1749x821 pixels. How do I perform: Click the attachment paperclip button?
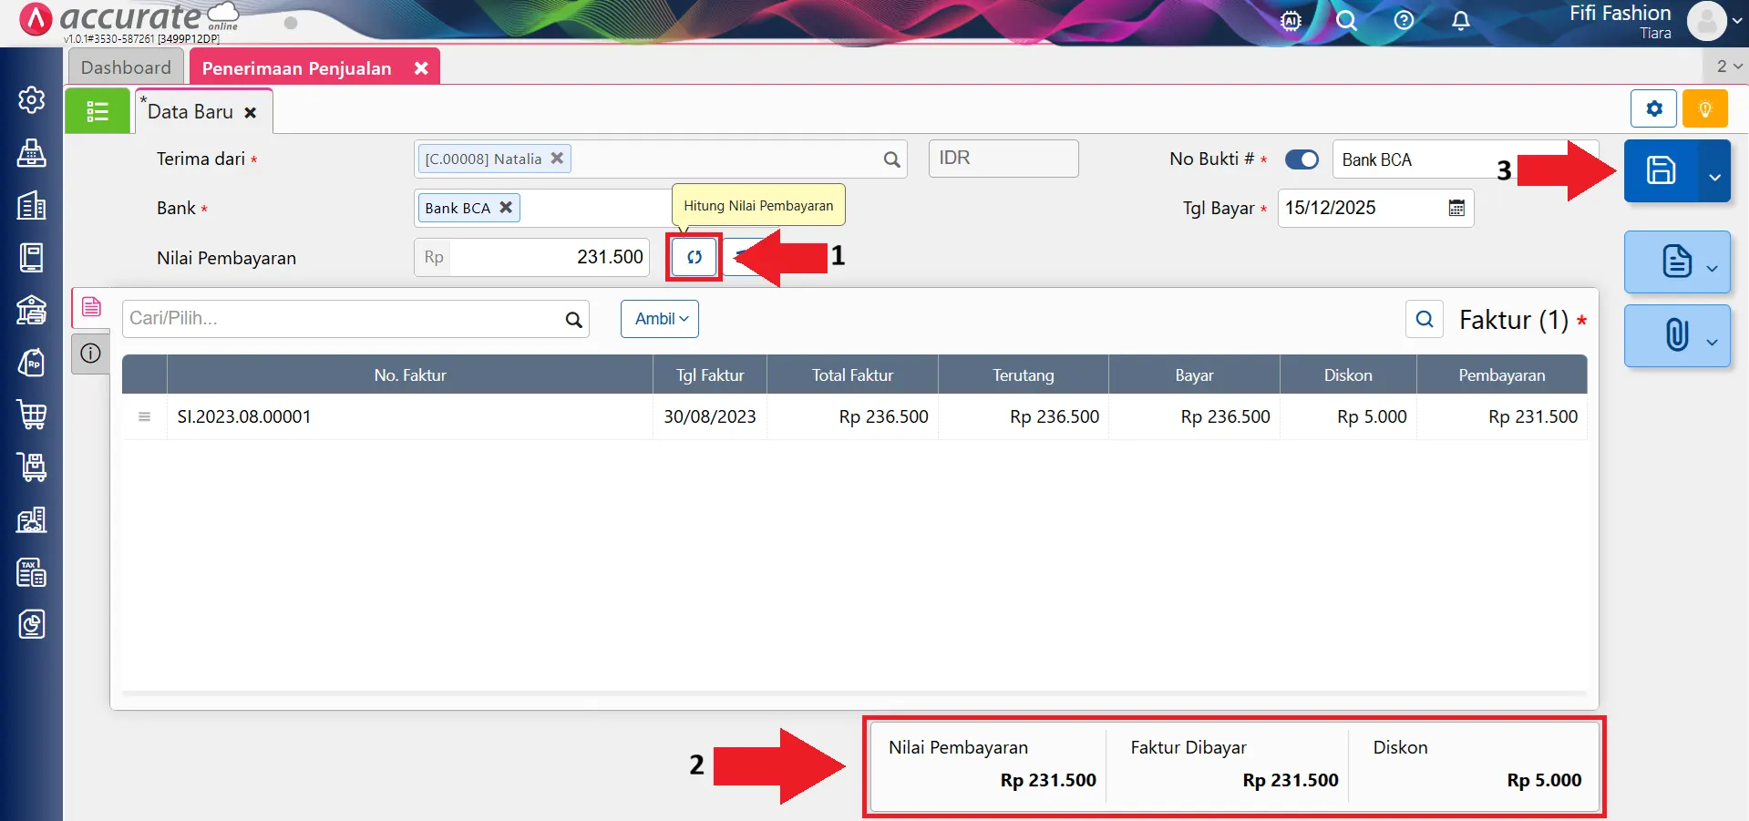tap(1676, 335)
